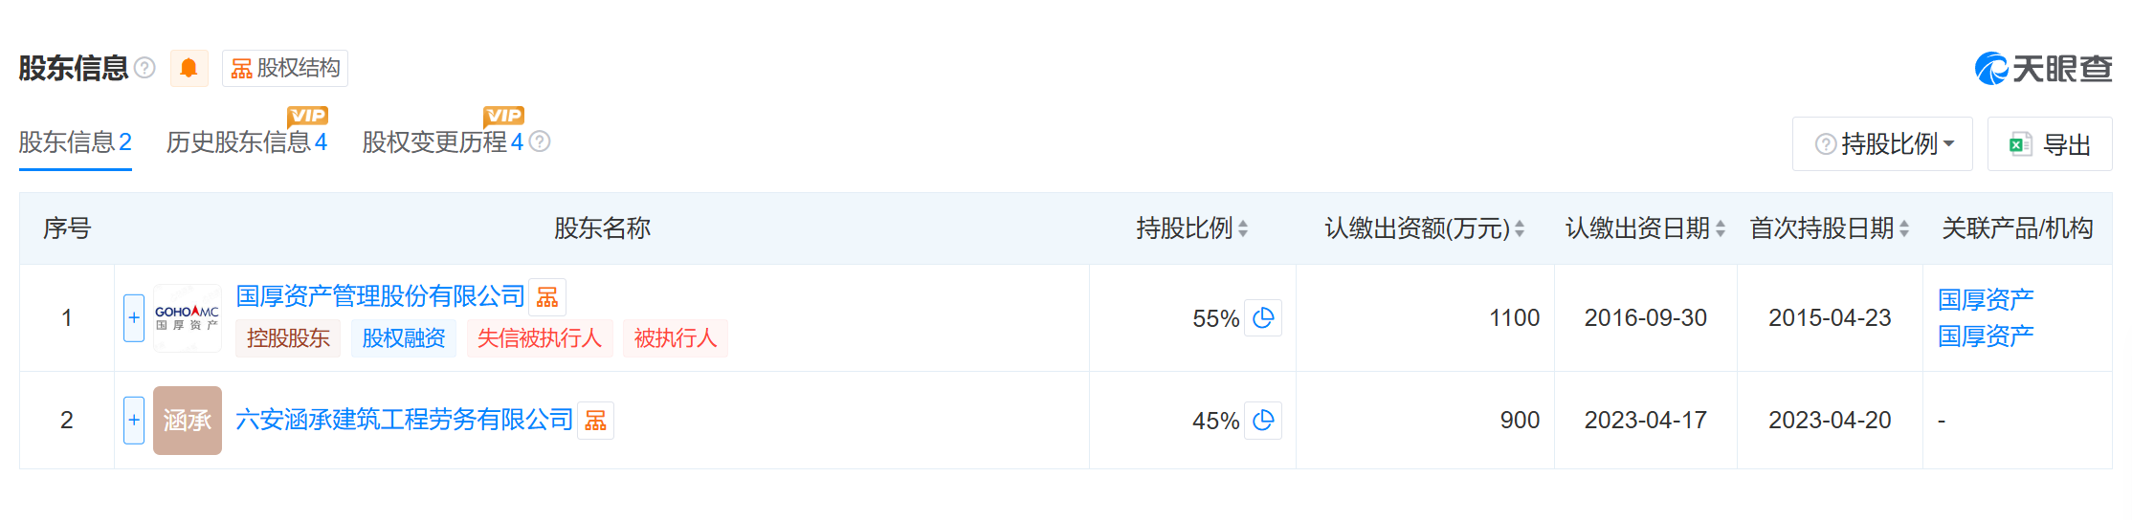Image resolution: width=2132 pixels, height=520 pixels.
Task: Expand the 六安涵承建筑工程劳务有限公司 row
Action: click(134, 421)
